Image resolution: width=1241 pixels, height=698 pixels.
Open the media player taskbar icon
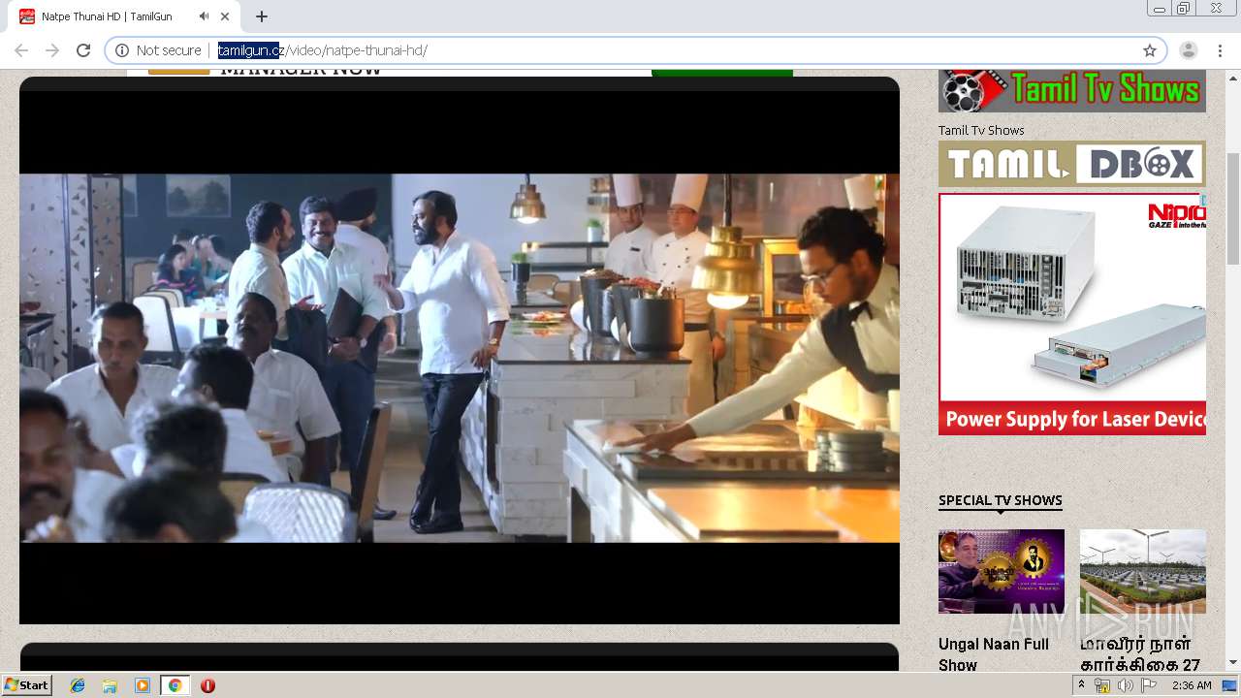point(143,685)
